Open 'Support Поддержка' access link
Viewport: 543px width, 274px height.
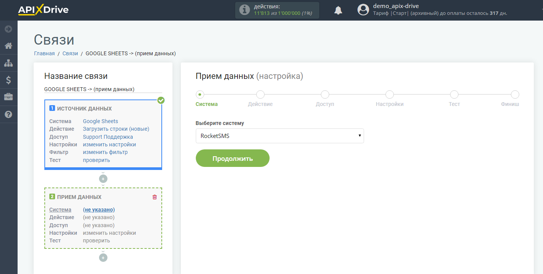click(108, 137)
